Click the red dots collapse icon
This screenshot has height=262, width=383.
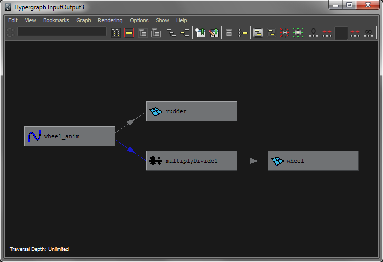click(285, 33)
